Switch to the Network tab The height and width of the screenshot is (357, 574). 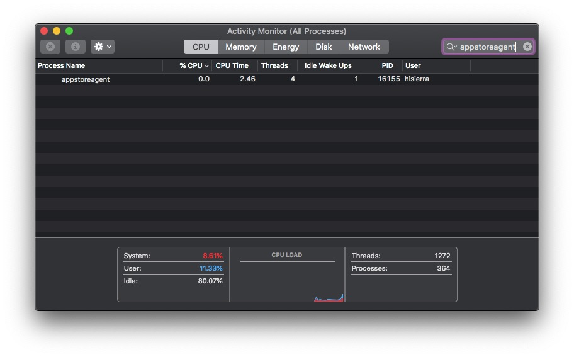point(364,47)
